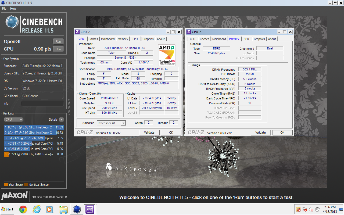Open the Caches tab in right CPU-Z window

pyautogui.click(x=205, y=39)
